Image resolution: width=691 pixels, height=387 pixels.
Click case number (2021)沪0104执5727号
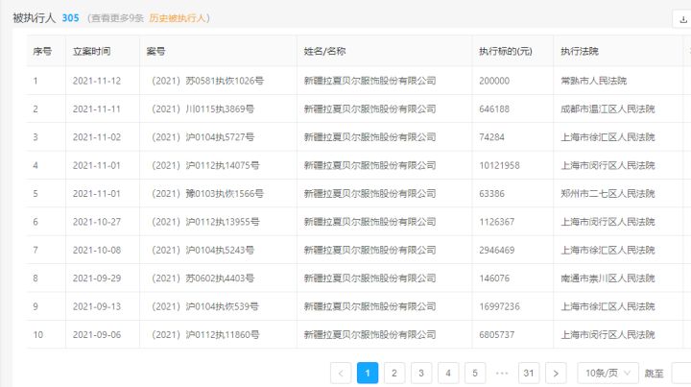(x=203, y=137)
